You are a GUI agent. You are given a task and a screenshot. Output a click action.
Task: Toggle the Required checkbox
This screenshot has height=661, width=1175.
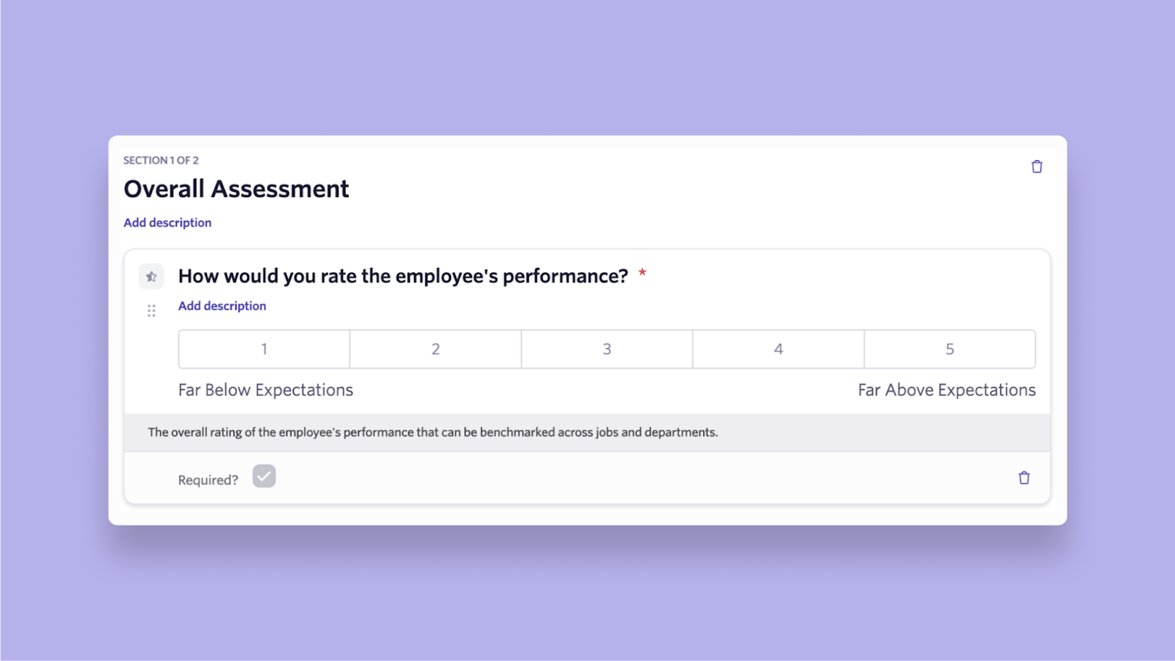(264, 477)
